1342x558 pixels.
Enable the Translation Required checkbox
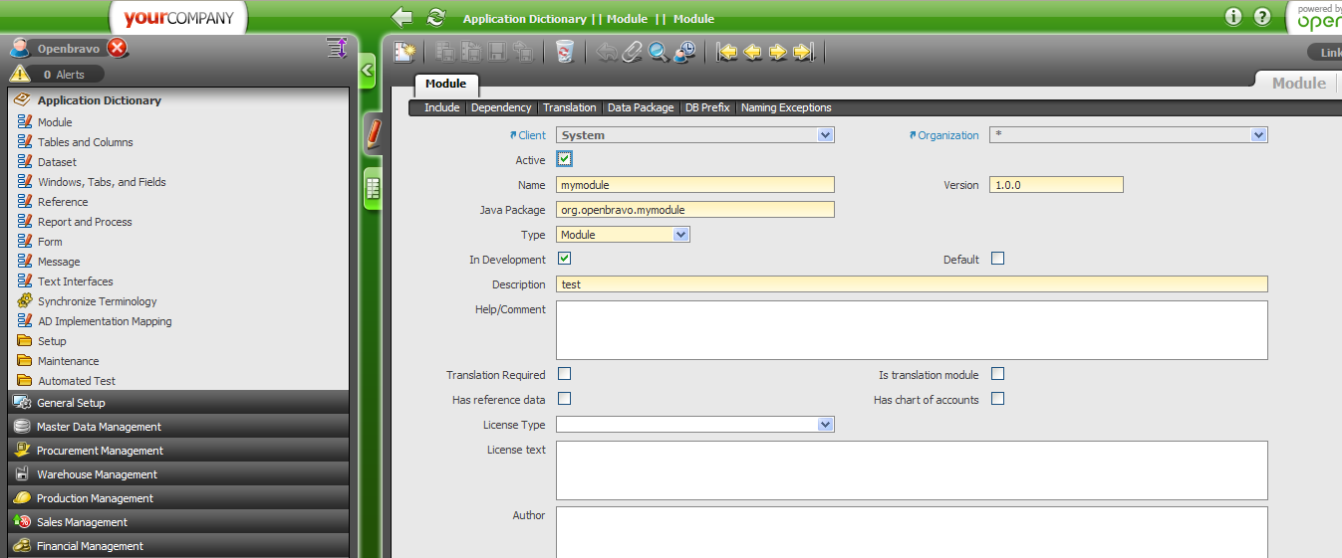(x=565, y=374)
